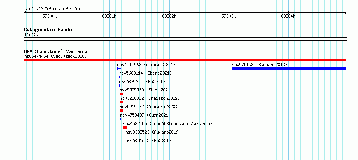This screenshot has height=160, width=358.
Task: Open the nsv6095947 (Wu2021) label
Action: point(142,81)
